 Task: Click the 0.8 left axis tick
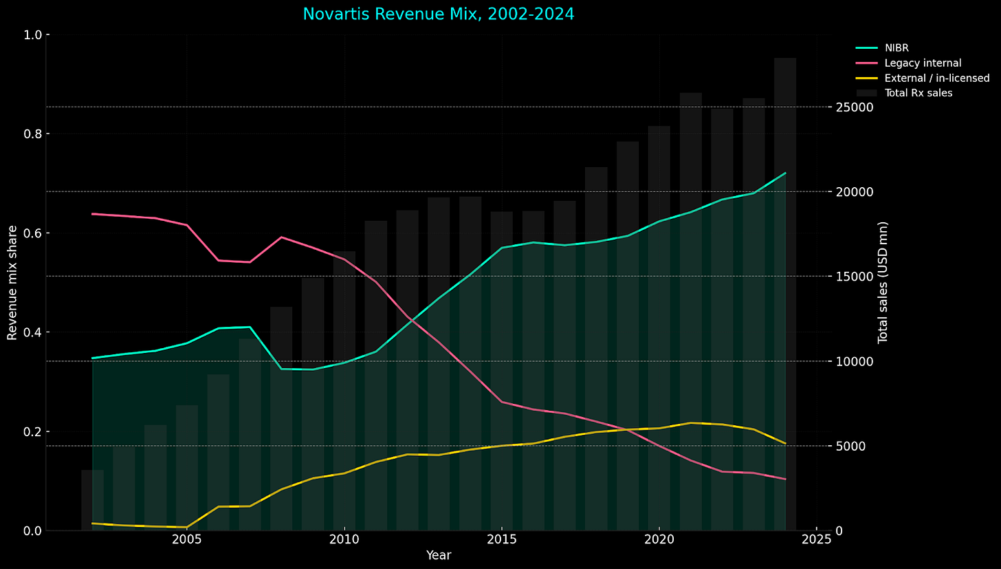click(x=32, y=133)
